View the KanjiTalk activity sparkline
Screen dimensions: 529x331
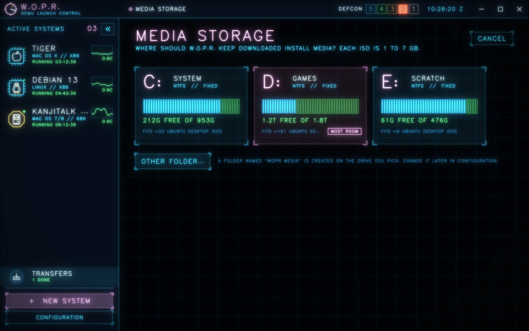pos(102,113)
